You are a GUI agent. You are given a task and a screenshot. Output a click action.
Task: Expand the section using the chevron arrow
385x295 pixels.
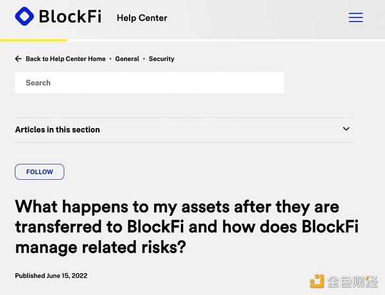point(346,129)
